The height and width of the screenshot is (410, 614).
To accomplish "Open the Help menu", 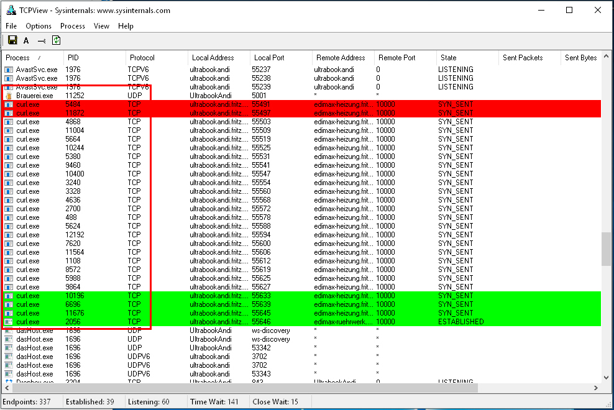I will [126, 26].
